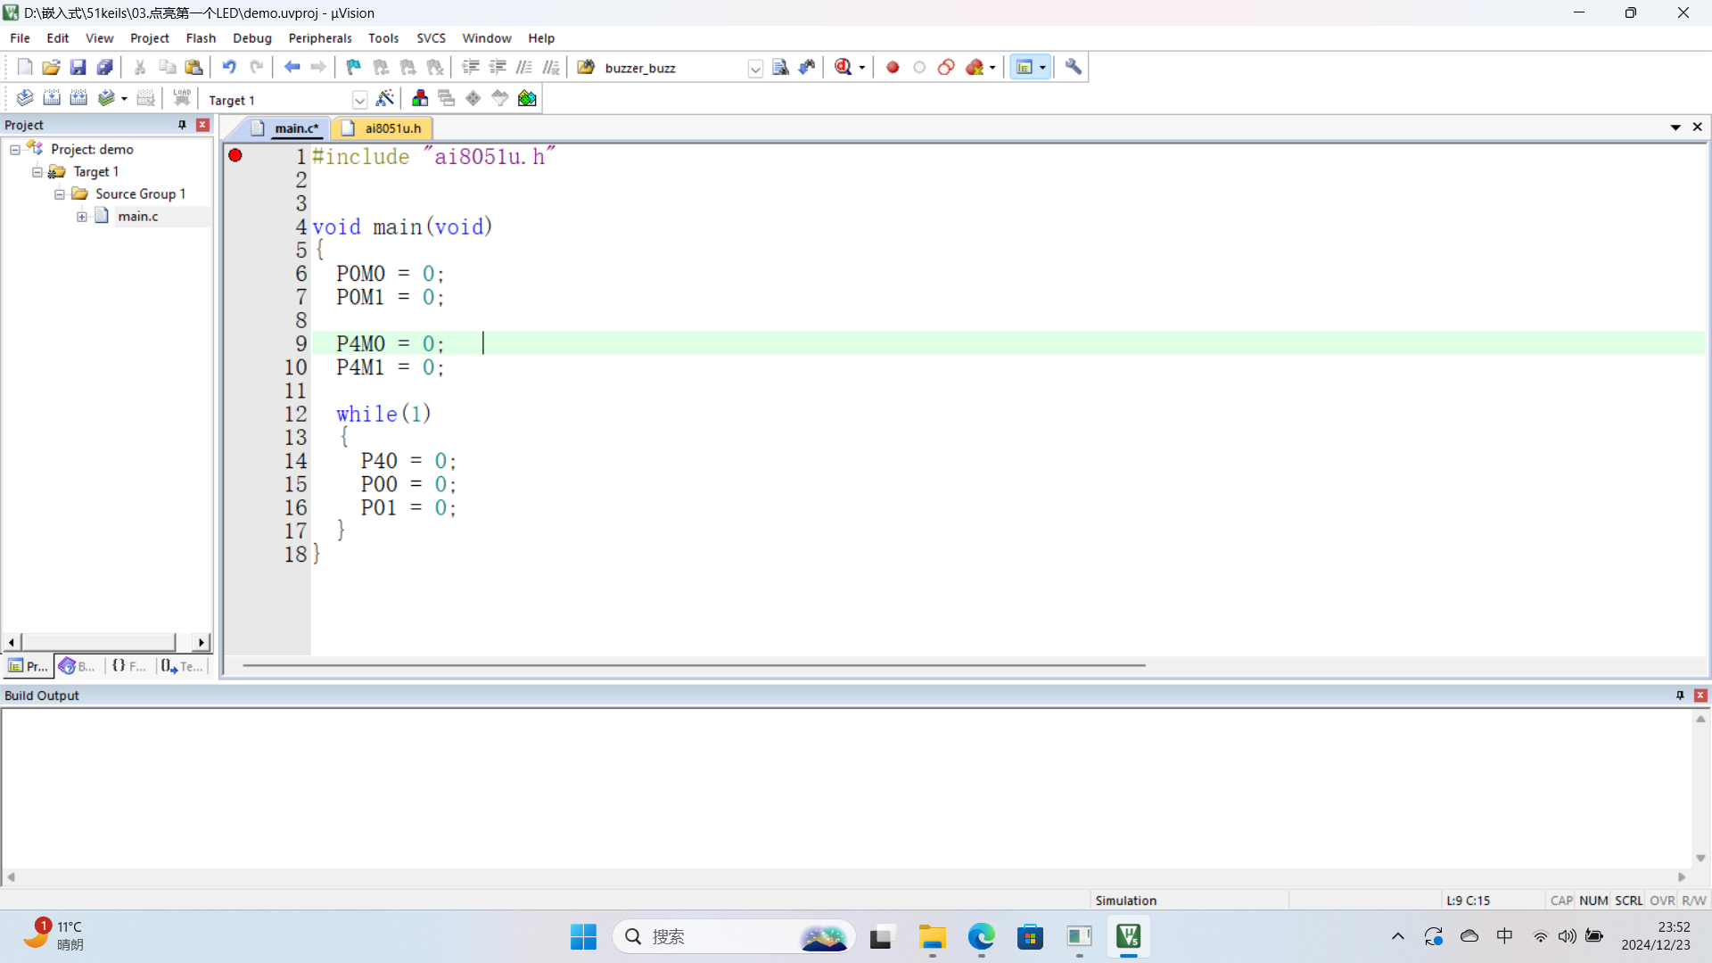Switch to the ai8051u.h tab

[x=383, y=128]
